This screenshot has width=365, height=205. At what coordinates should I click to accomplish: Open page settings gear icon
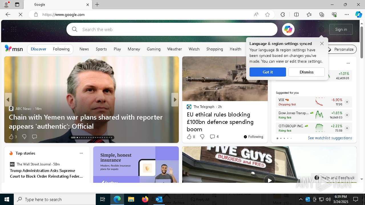tap(321, 29)
